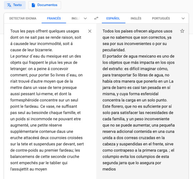Click source text 'Tous les pays offrent quelques usages'
This screenshot has width=193, height=179.
pyautogui.click(x=45, y=31)
